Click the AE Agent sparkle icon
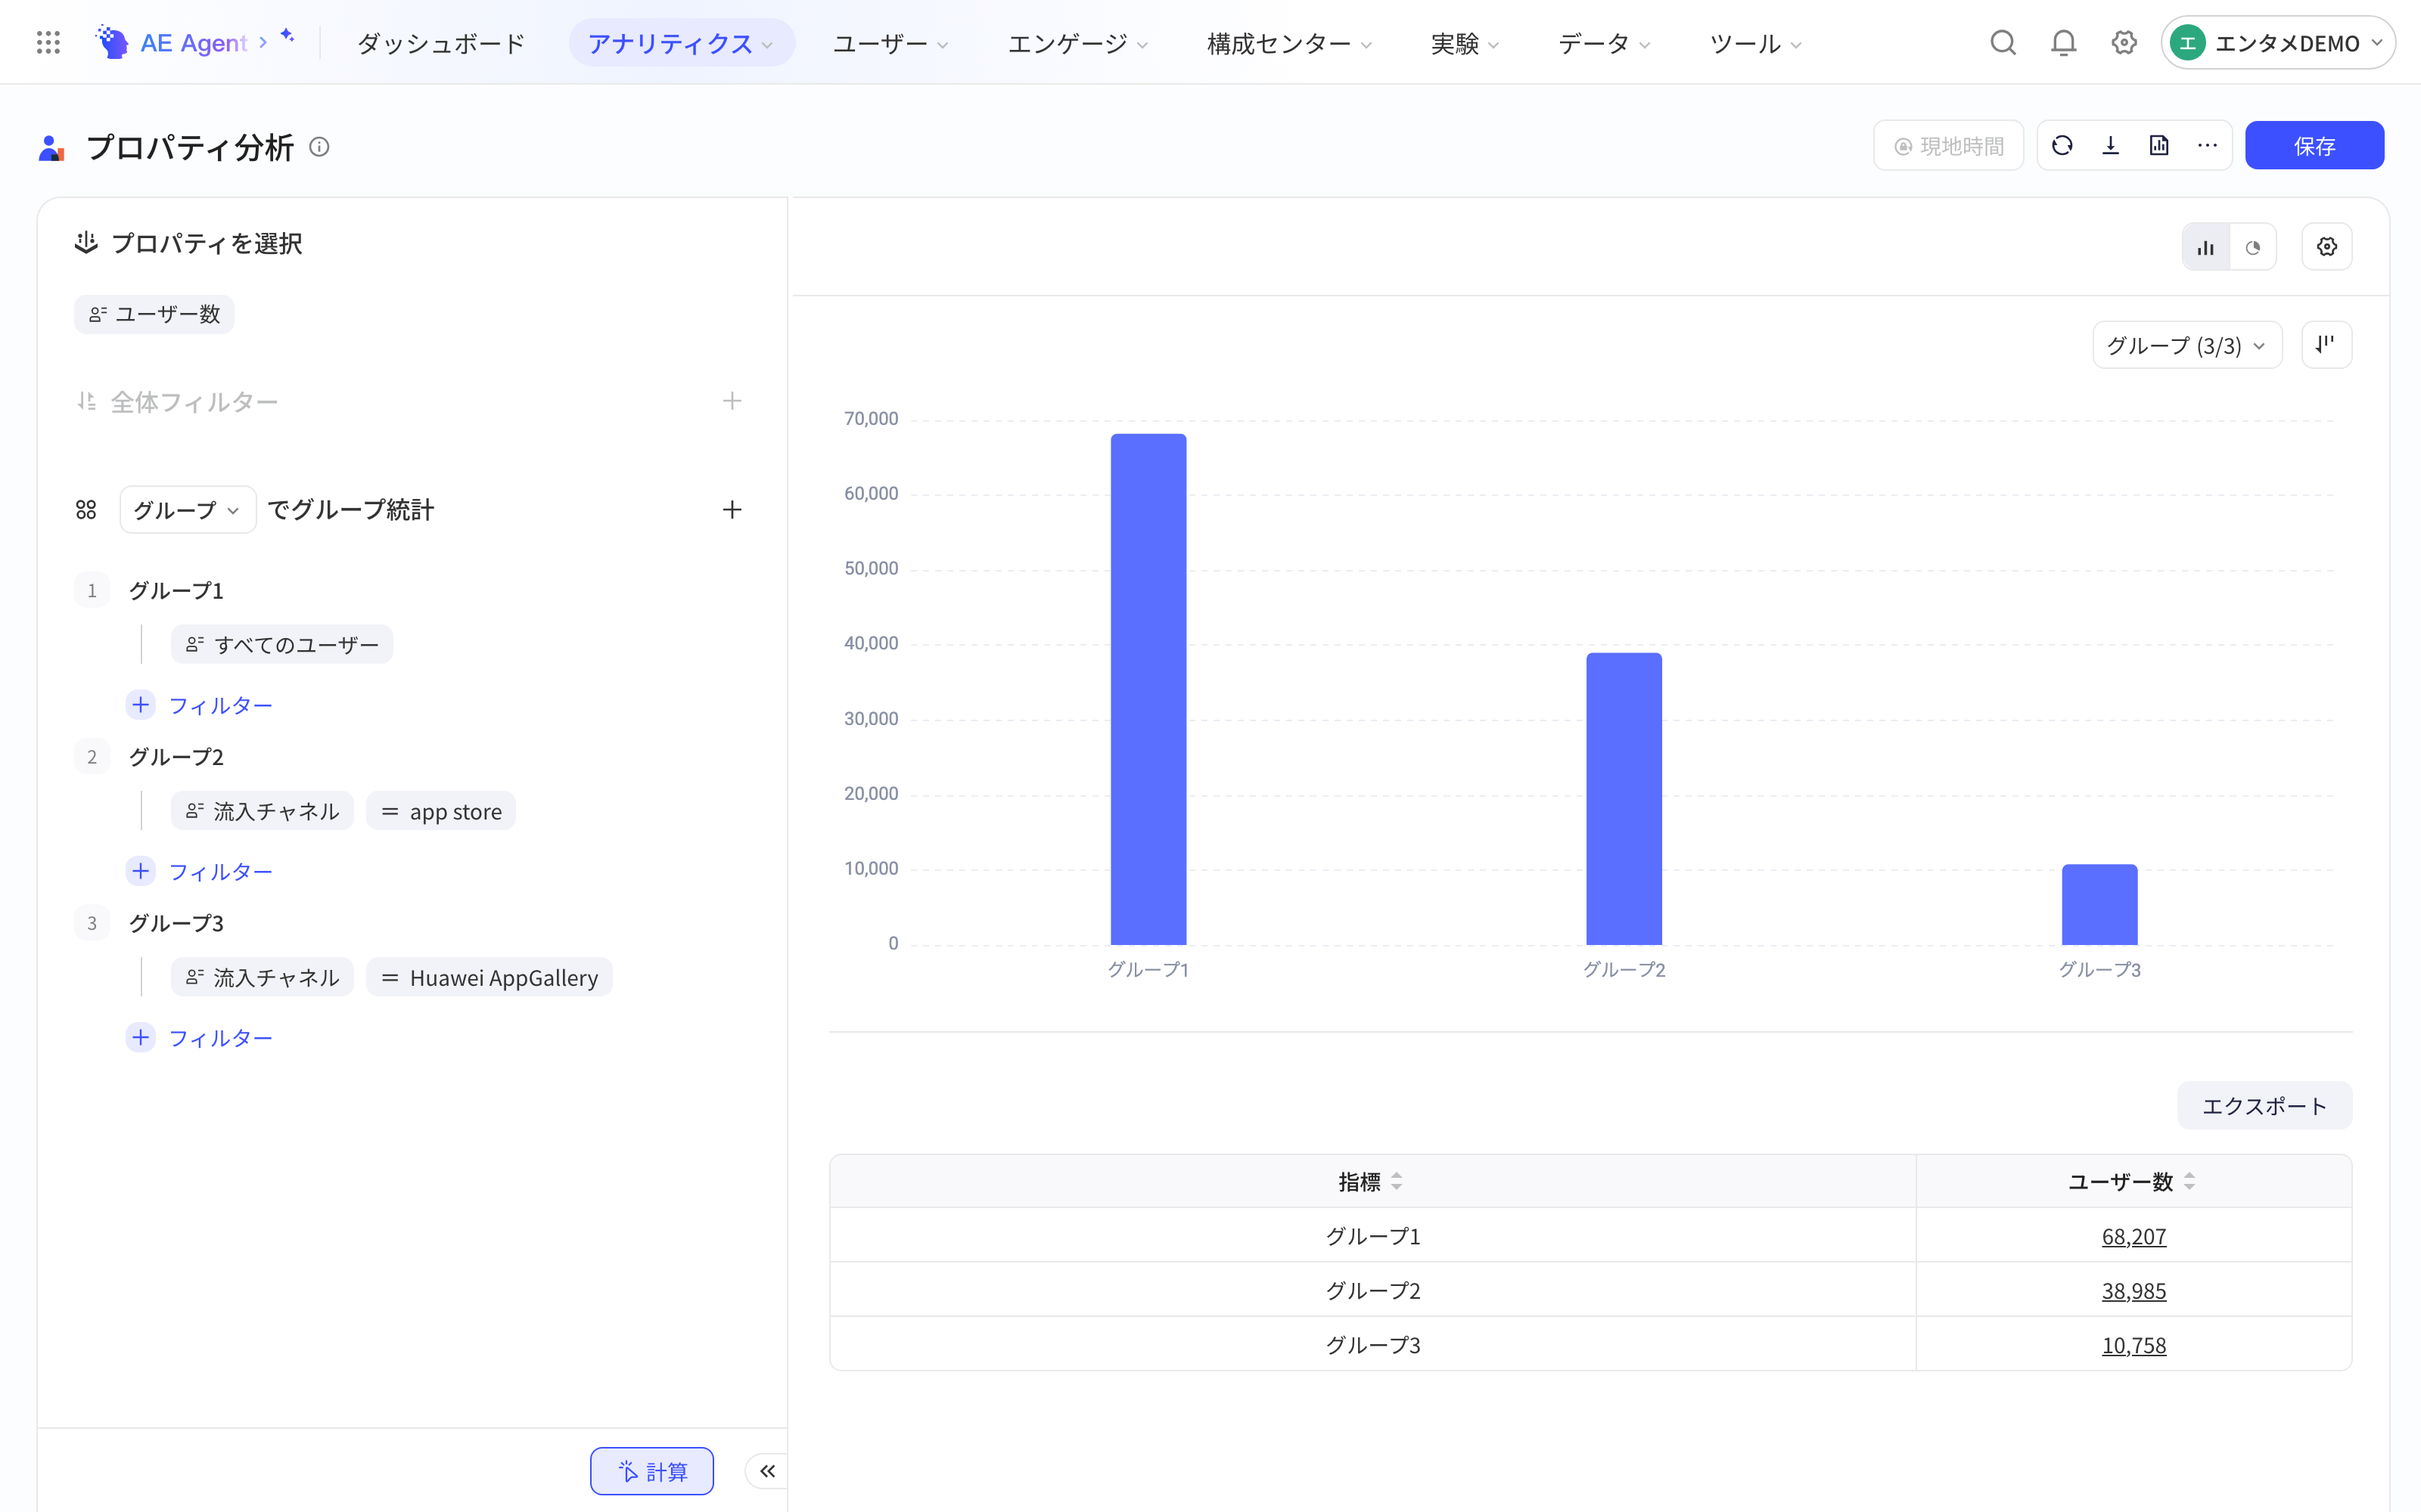The image size is (2421, 1512). click(287, 36)
